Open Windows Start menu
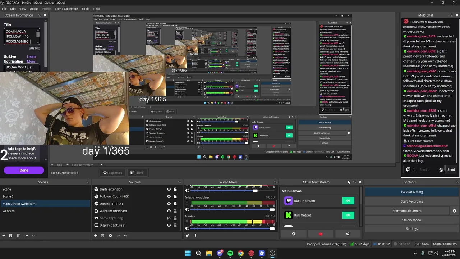Screen dimensions: 460x259 coord(188,253)
